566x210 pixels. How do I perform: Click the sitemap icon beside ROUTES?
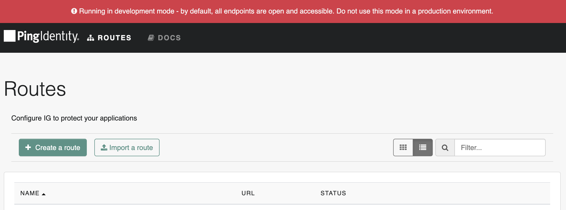coord(90,38)
